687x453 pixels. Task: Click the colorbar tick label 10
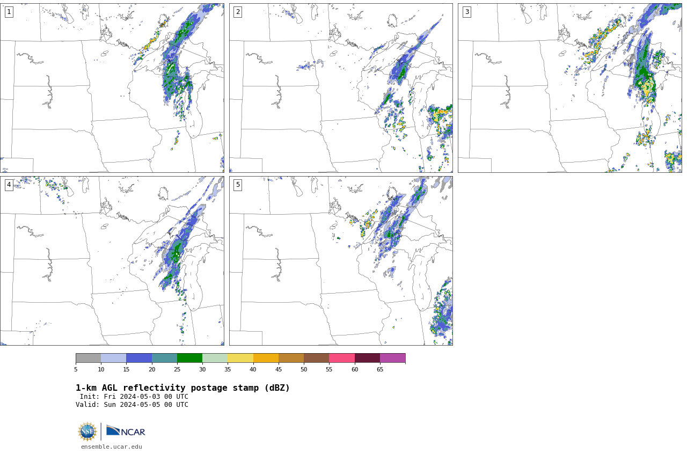coord(101,369)
